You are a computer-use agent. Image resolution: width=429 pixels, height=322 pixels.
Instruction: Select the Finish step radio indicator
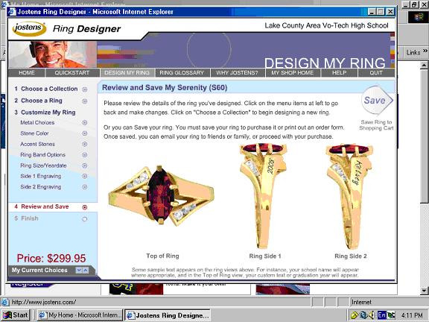click(85, 219)
